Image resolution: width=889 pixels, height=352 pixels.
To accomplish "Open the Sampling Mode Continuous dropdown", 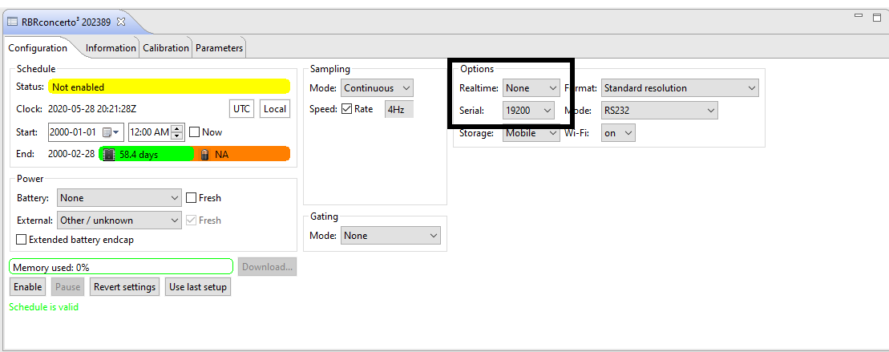I will tap(377, 88).
